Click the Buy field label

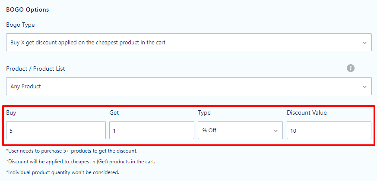(x=11, y=113)
